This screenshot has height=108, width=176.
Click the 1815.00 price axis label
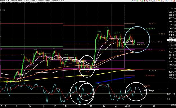(171, 65)
